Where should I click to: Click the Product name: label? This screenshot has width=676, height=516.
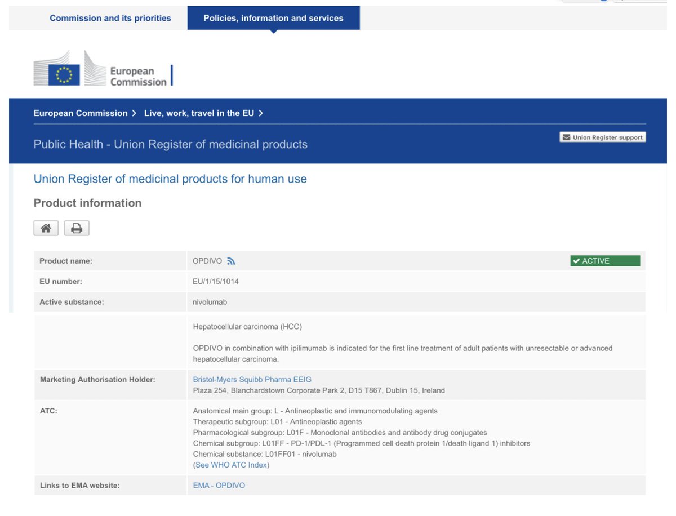(65, 261)
